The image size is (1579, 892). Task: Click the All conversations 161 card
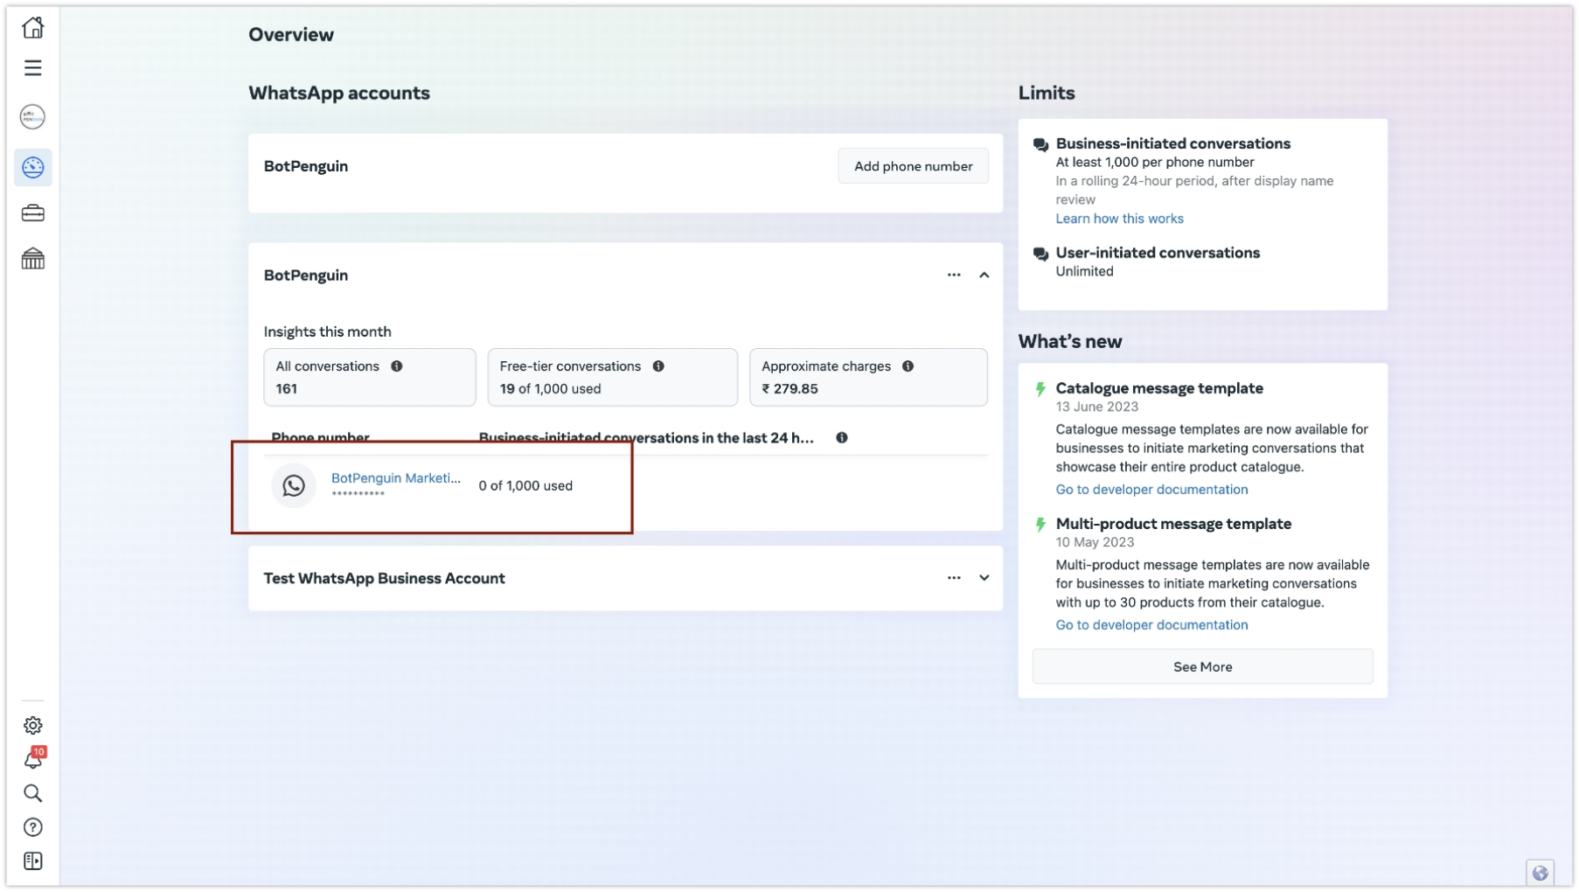370,378
